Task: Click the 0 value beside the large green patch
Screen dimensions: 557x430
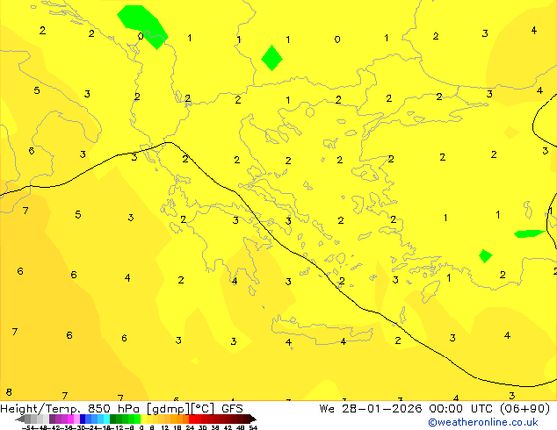Action: tap(141, 37)
